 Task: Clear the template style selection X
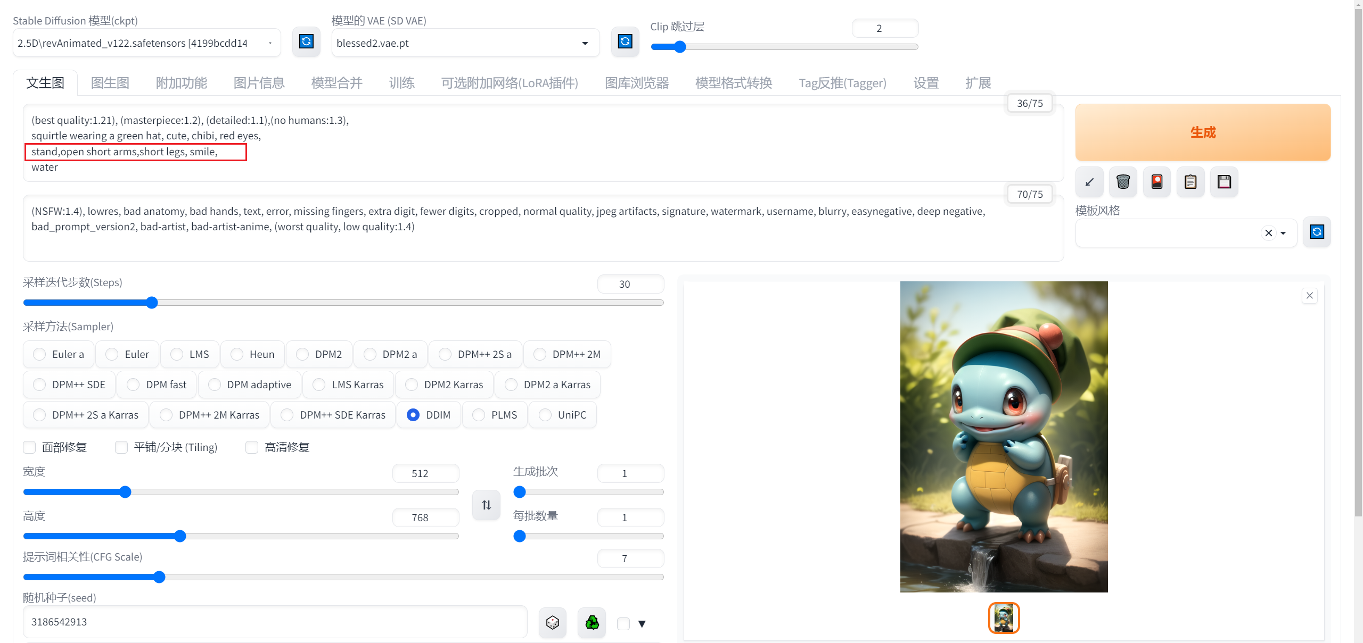tap(1269, 233)
